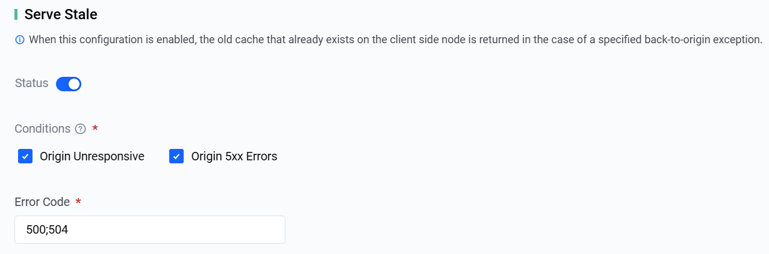Click the Conditions label

(43, 129)
